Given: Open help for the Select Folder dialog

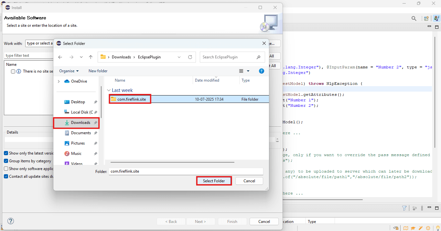Looking at the screenshot, I should 262,71.
